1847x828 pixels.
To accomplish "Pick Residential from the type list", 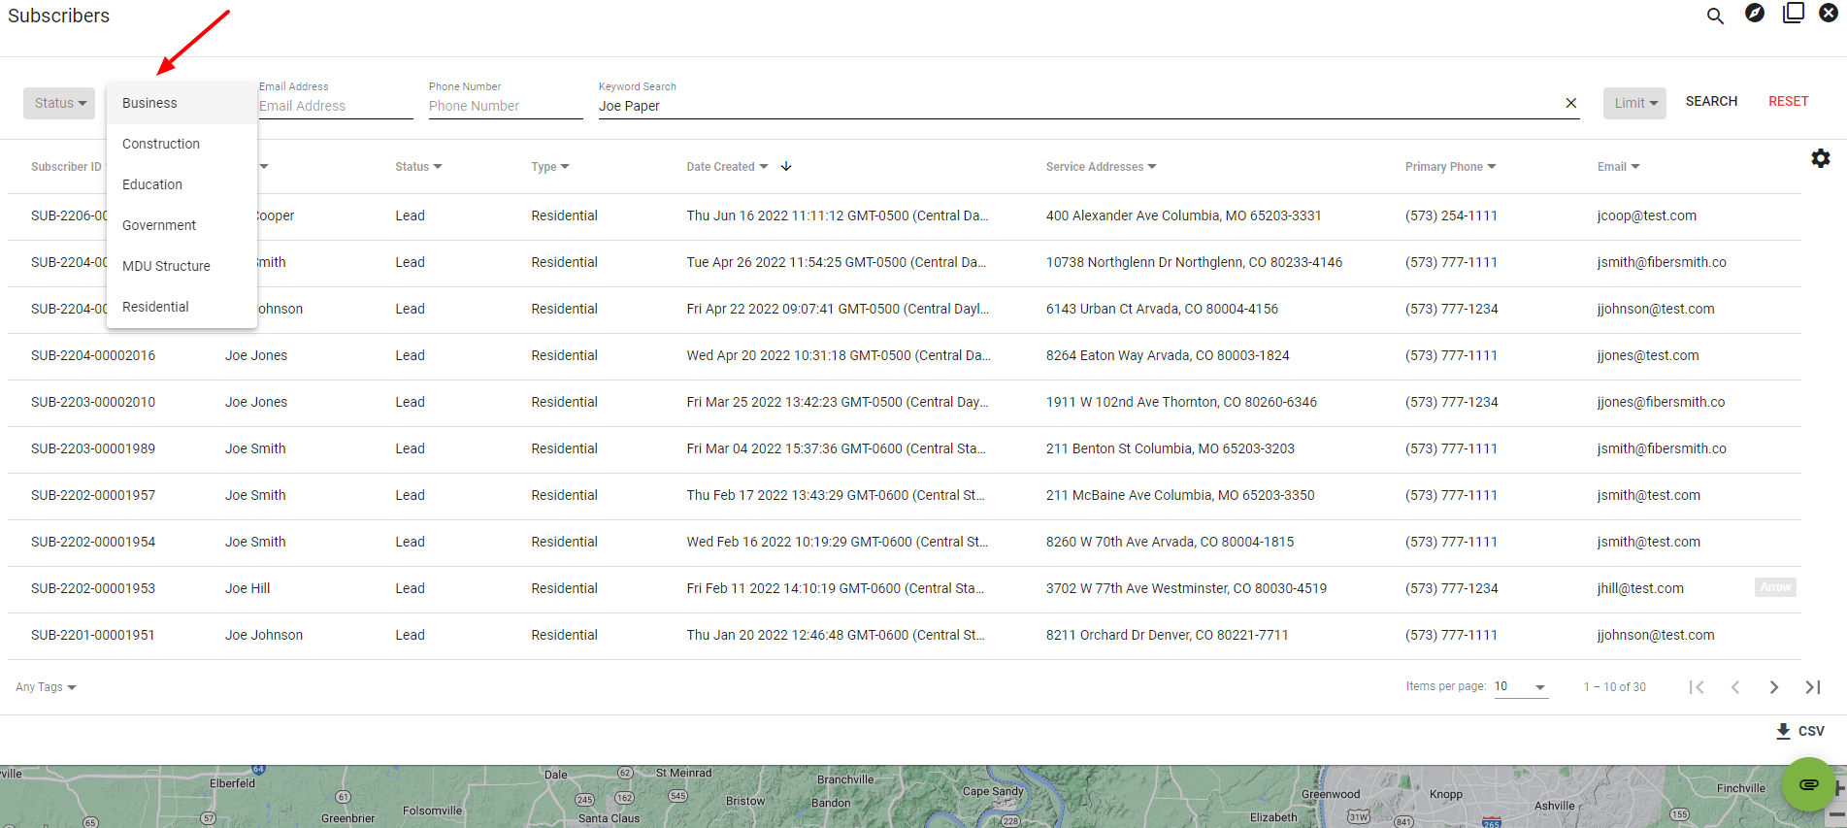I will 181,307.
